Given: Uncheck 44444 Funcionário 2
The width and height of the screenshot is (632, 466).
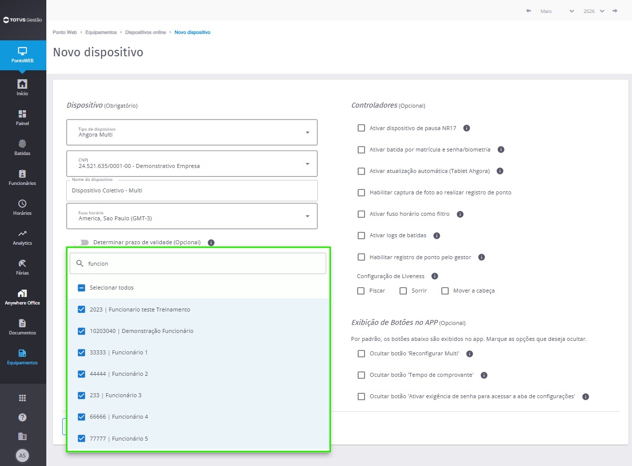Looking at the screenshot, I should pyautogui.click(x=82, y=374).
